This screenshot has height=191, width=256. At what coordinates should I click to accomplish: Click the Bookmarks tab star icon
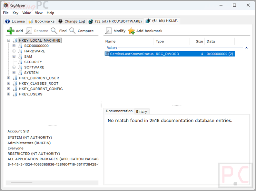[x=31, y=21]
